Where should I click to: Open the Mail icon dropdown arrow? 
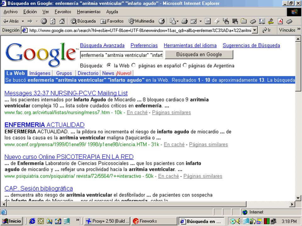tap(177, 21)
